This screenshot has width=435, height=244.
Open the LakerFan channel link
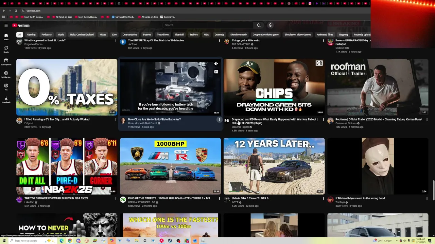[x=29, y=202]
